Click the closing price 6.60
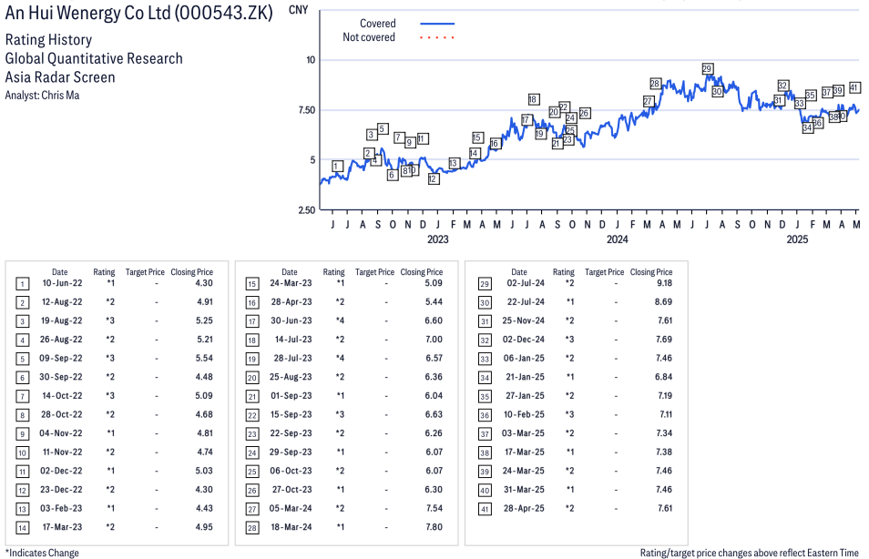The height and width of the screenshot is (559, 869). (x=434, y=320)
